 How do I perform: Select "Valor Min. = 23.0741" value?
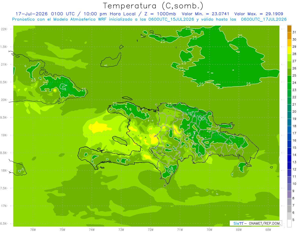point(205,14)
